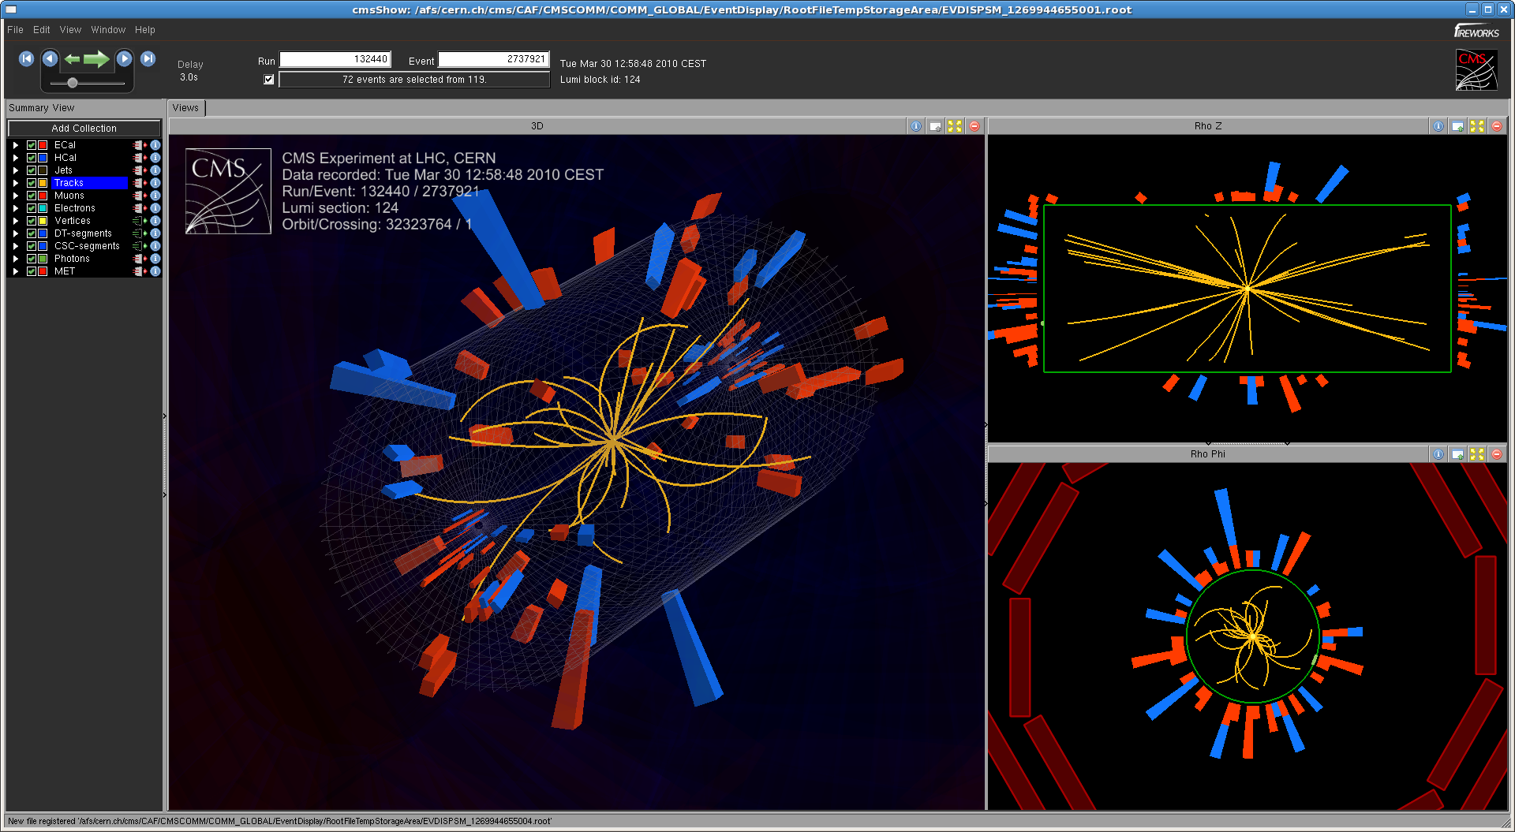This screenshot has height=832, width=1515.
Task: Open the View menu
Action: [70, 30]
